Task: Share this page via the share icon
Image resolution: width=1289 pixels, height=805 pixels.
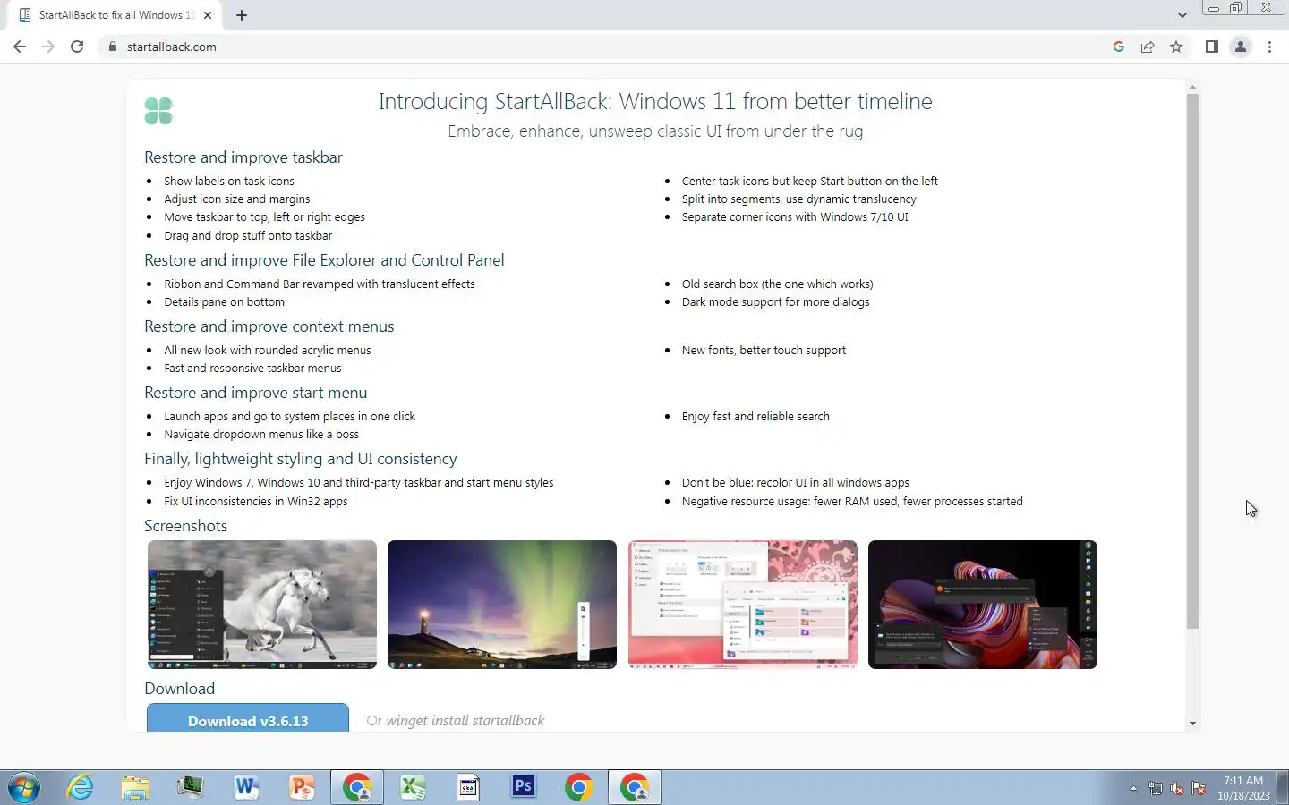Action: [1148, 47]
